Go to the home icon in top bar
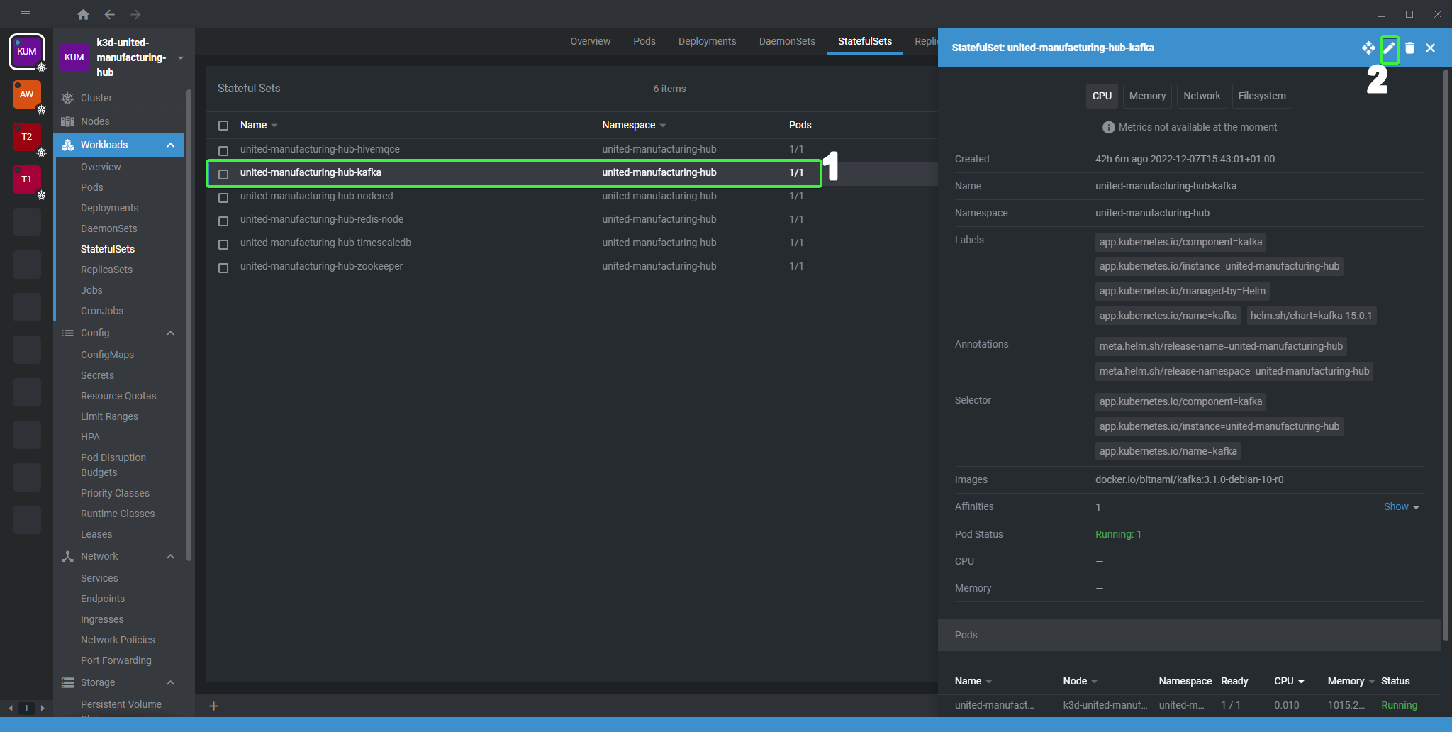Viewport: 1452px width, 732px height. click(83, 14)
